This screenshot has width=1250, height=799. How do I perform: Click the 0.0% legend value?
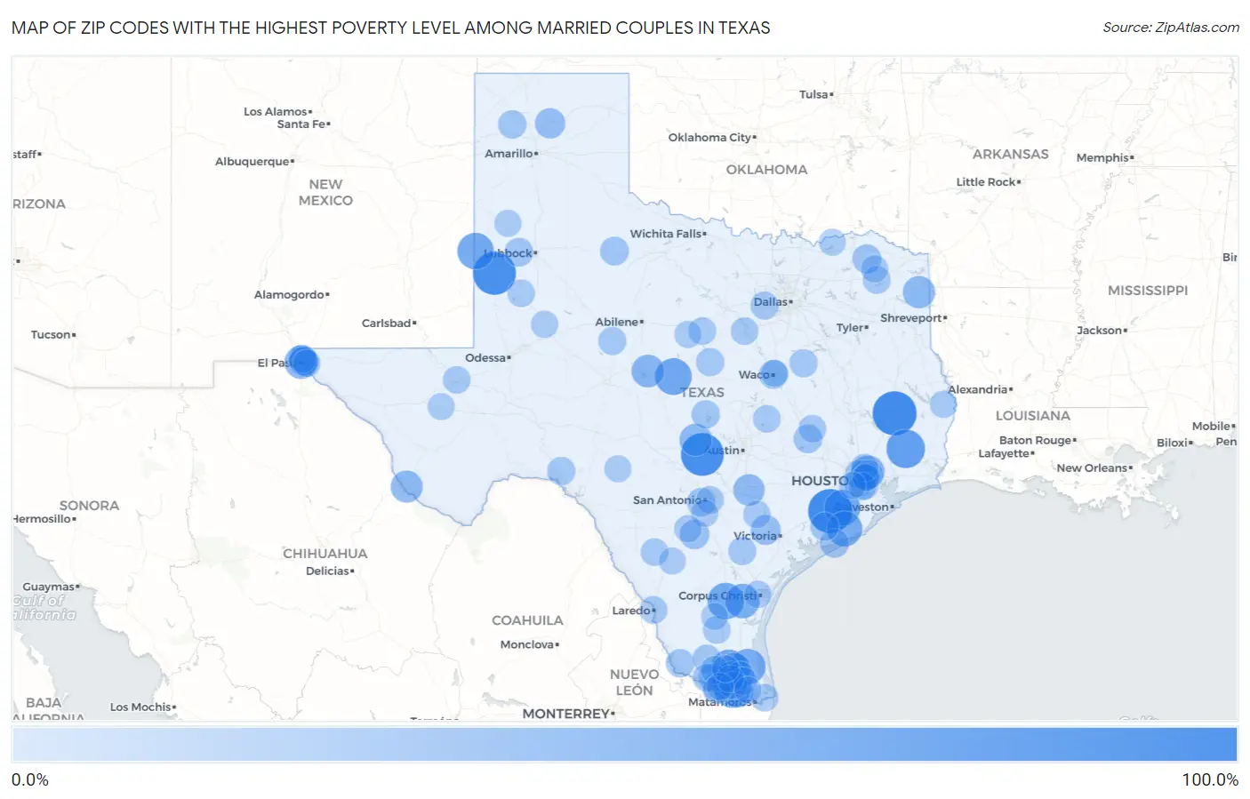click(x=30, y=780)
